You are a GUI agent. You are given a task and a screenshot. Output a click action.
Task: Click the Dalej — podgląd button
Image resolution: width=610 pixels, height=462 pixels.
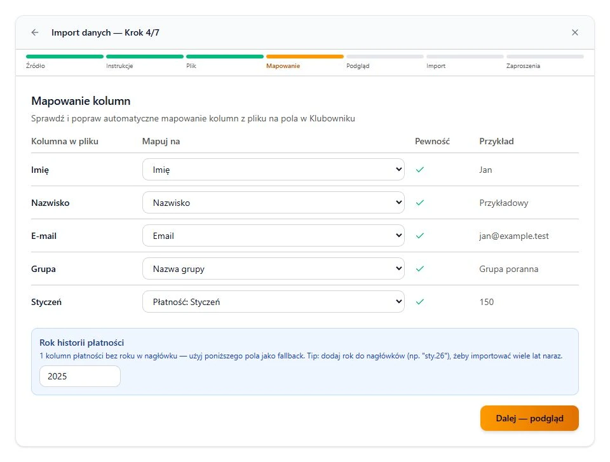529,418
